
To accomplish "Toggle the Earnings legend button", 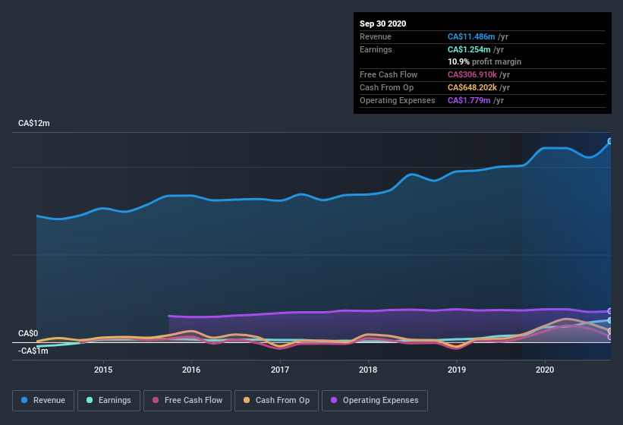I will pos(109,401).
